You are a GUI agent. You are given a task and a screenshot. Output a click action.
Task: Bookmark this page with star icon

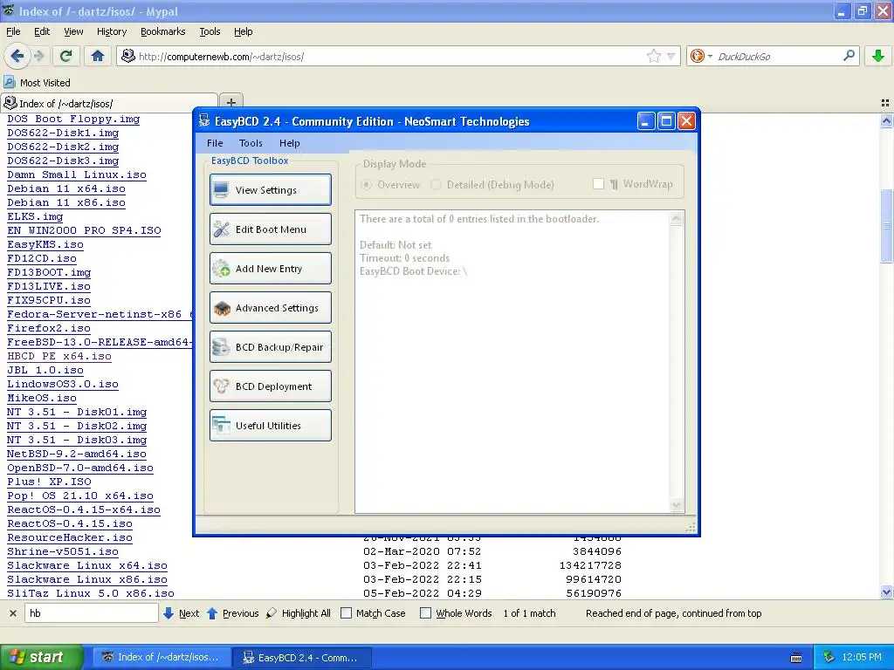(x=653, y=56)
